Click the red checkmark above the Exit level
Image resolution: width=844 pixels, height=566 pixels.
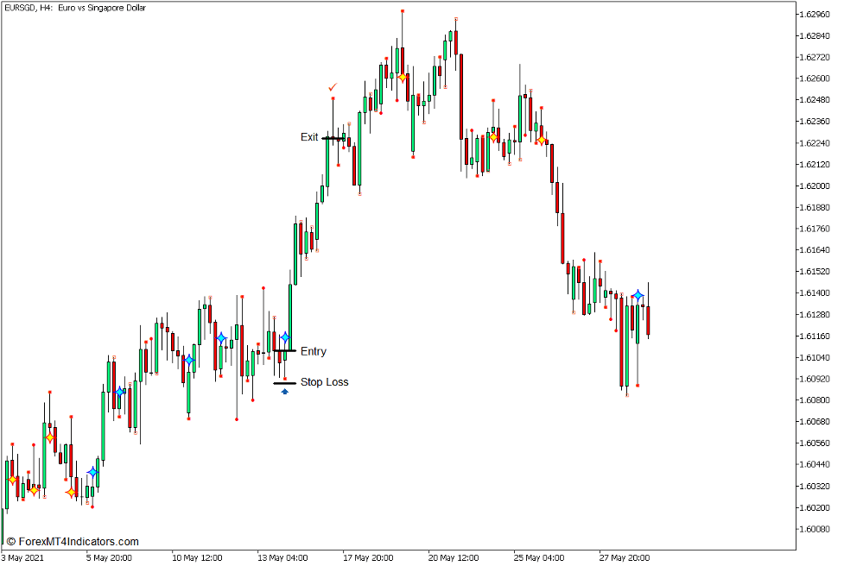[x=333, y=86]
